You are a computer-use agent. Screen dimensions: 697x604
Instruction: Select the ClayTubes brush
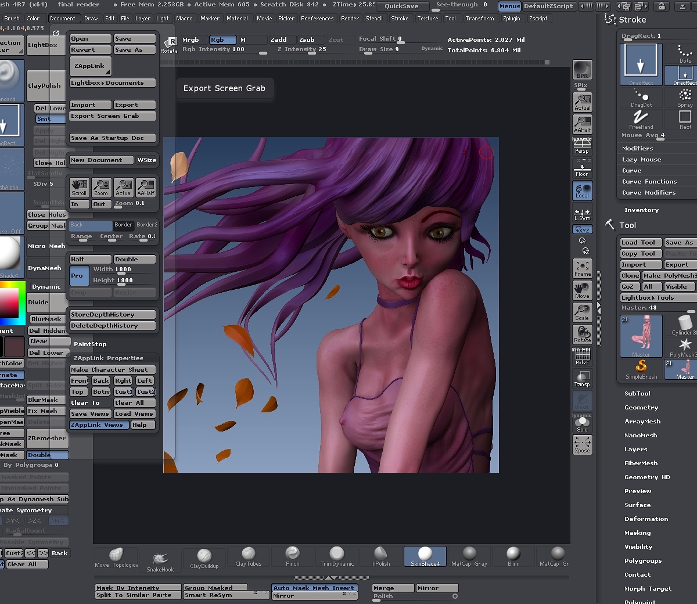pyautogui.click(x=249, y=556)
